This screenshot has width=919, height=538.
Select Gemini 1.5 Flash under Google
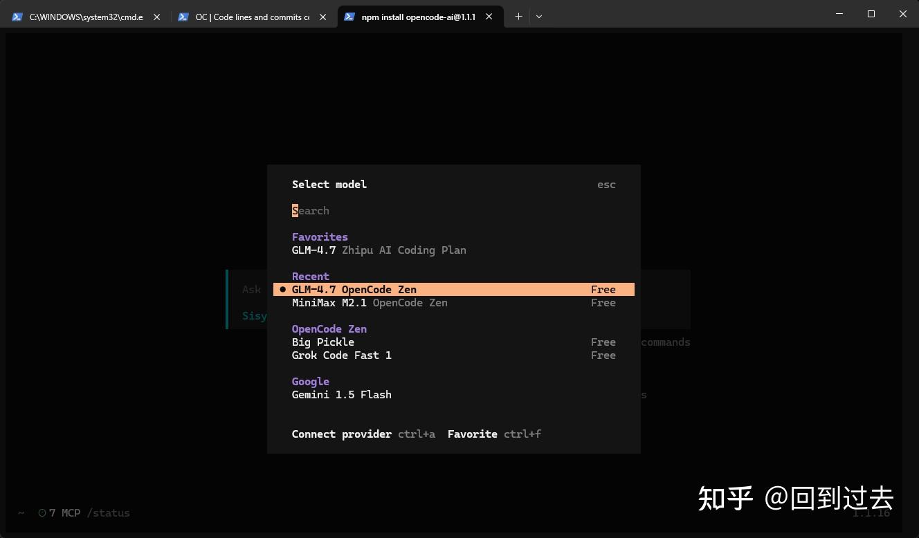point(454,395)
